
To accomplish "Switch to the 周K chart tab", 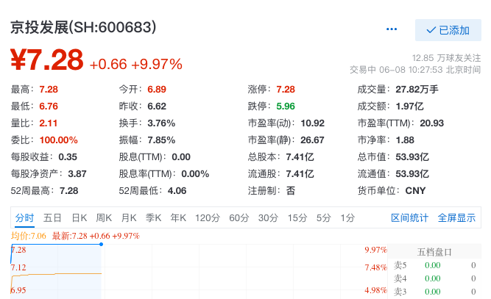I will (104, 217).
